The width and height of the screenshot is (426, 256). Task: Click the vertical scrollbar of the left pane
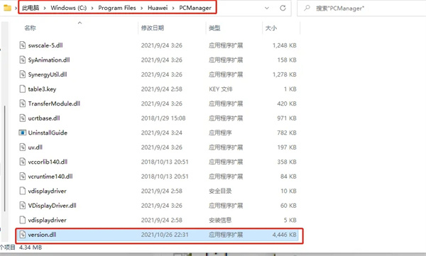click(x=5, y=158)
